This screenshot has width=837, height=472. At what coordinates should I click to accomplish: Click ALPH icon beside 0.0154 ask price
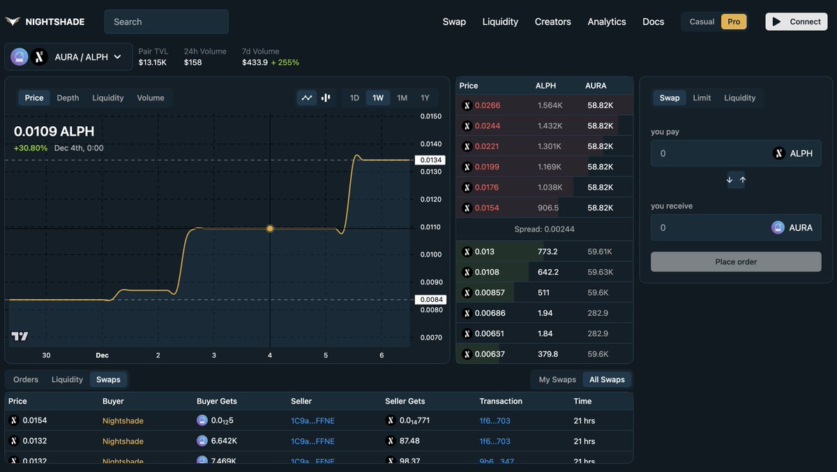pyautogui.click(x=467, y=208)
